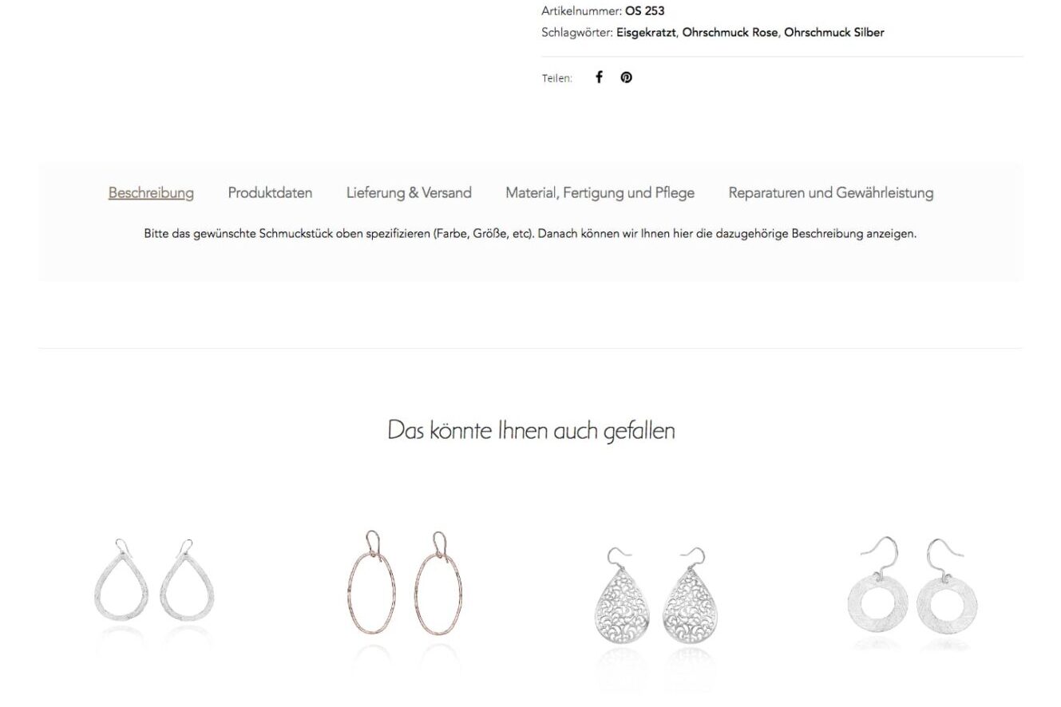
Task: Switch to the Produktdaten tab
Action: point(270,193)
